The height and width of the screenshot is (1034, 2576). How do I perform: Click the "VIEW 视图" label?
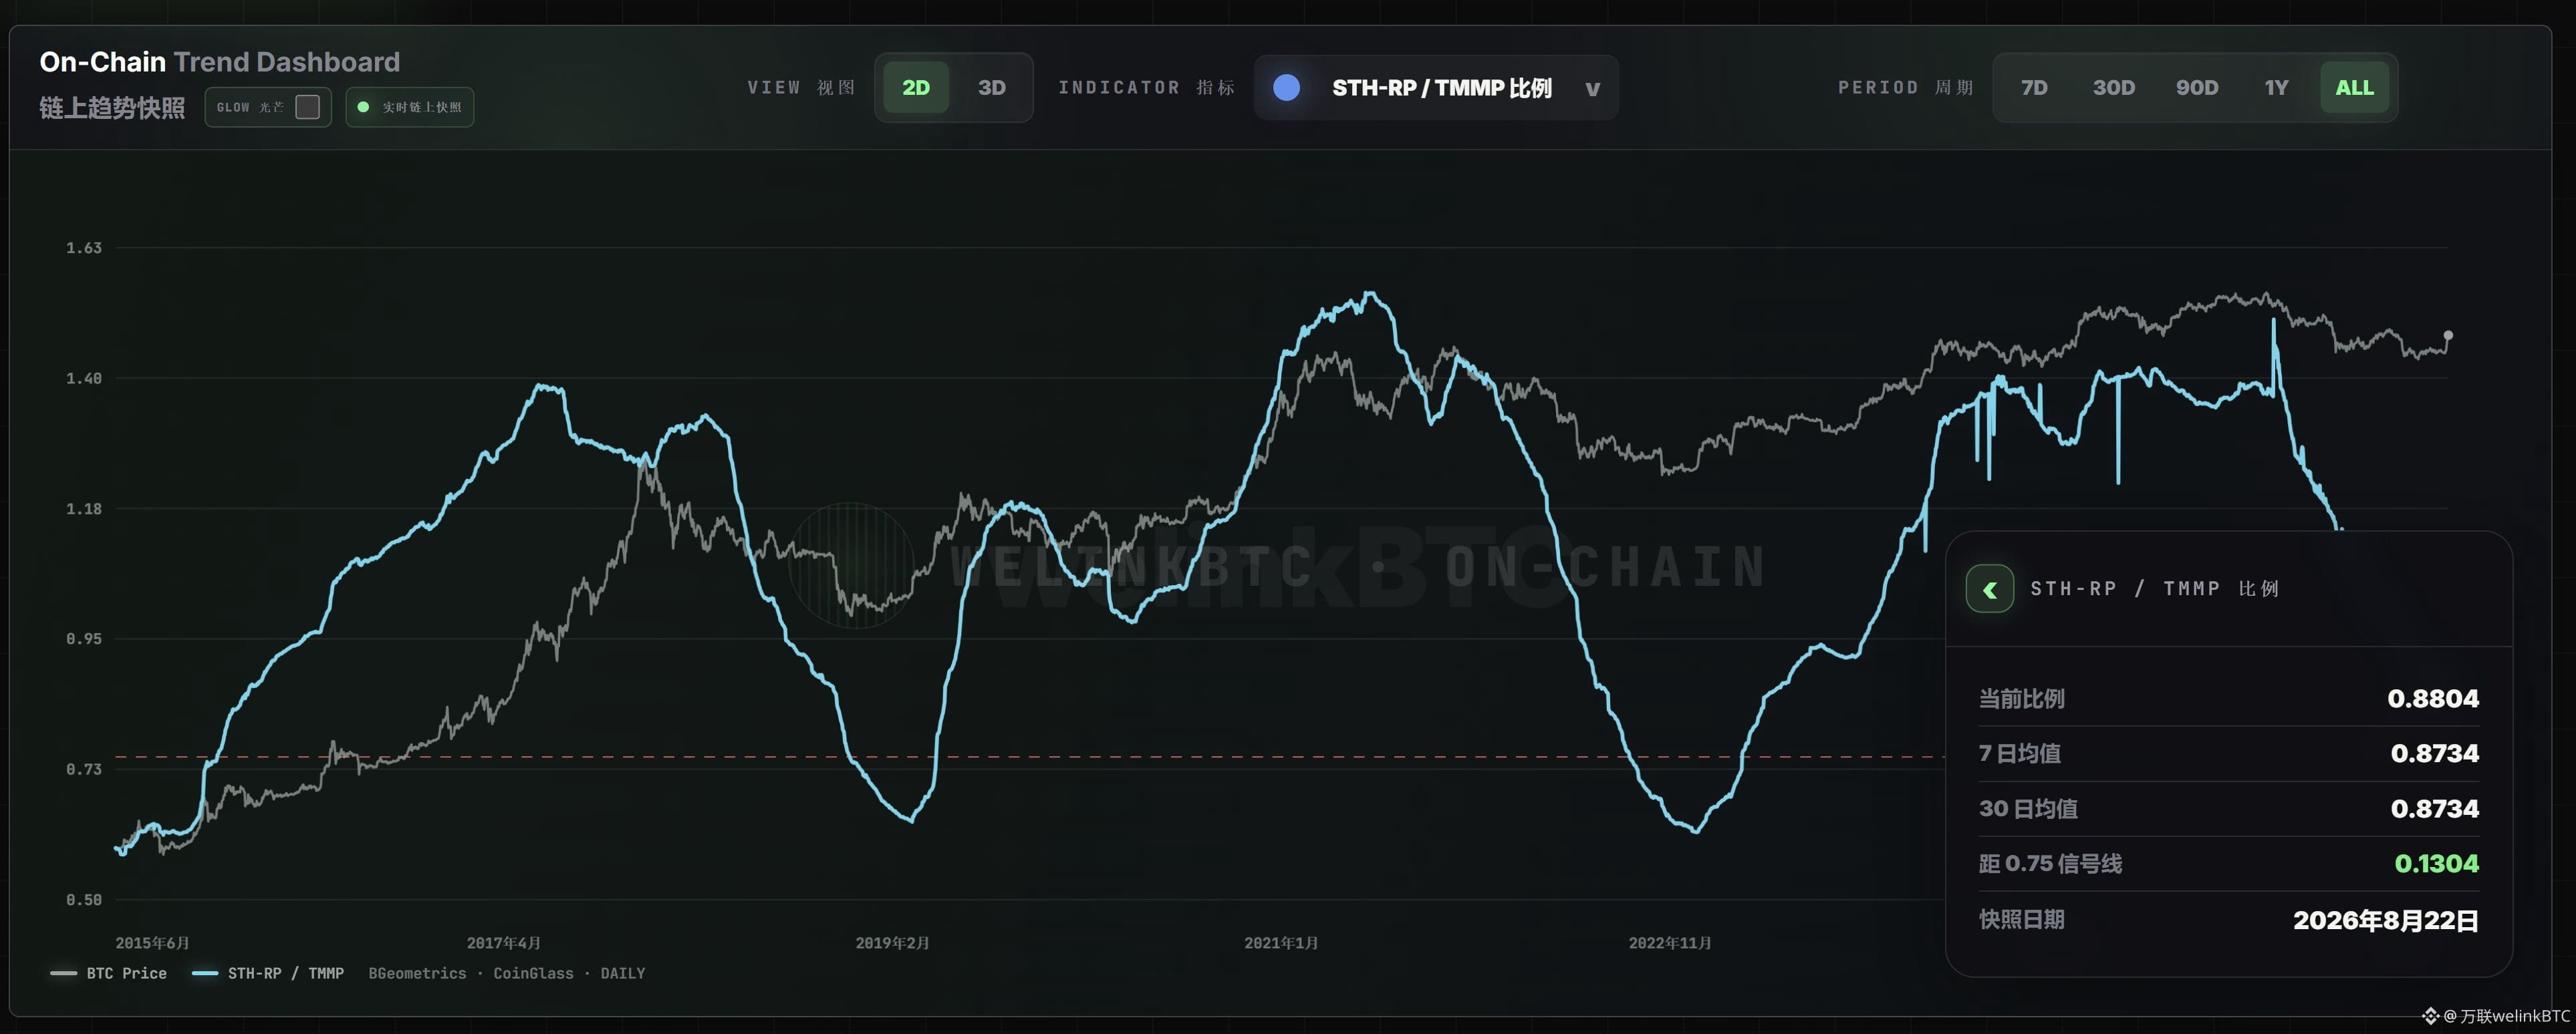click(x=801, y=88)
